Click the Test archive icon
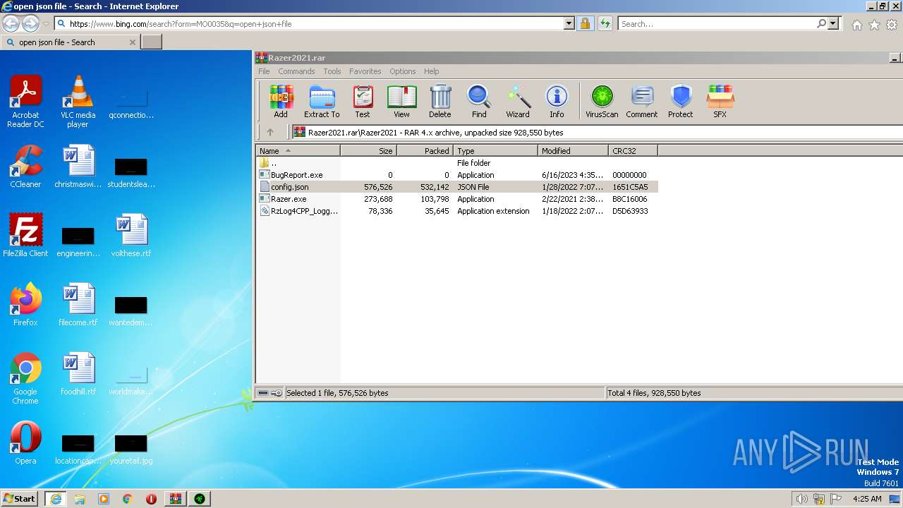The height and width of the screenshot is (508, 903). (x=363, y=101)
